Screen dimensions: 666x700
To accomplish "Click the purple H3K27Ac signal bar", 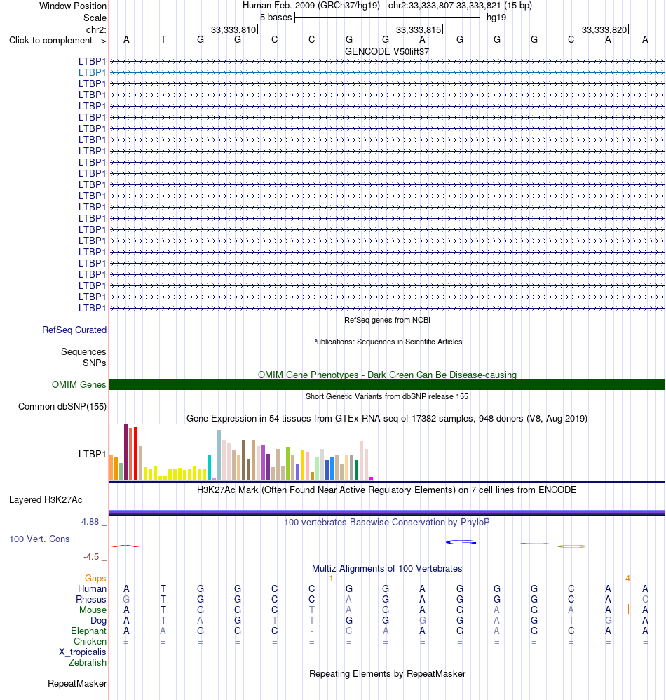I will coord(387,513).
